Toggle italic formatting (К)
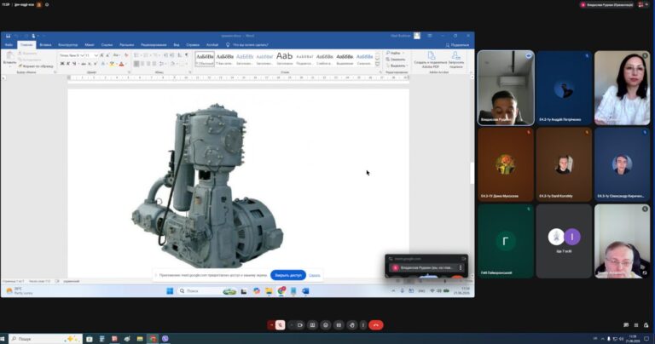The width and height of the screenshot is (655, 344). (x=68, y=63)
